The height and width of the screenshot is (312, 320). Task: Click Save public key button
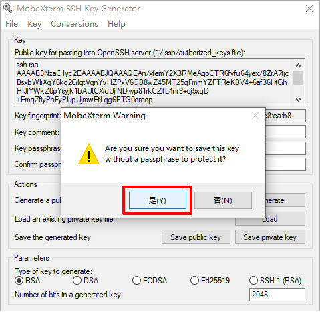pyautogui.click(x=196, y=237)
